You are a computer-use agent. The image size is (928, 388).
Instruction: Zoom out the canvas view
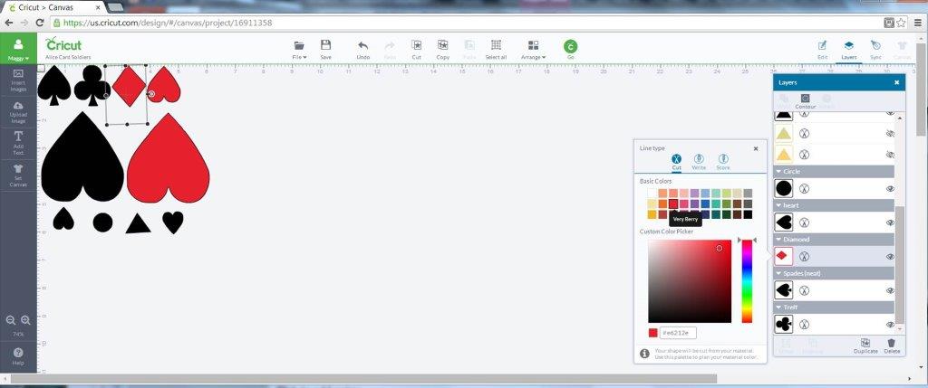(11, 320)
